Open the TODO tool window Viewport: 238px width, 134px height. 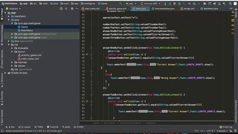click(39, 127)
